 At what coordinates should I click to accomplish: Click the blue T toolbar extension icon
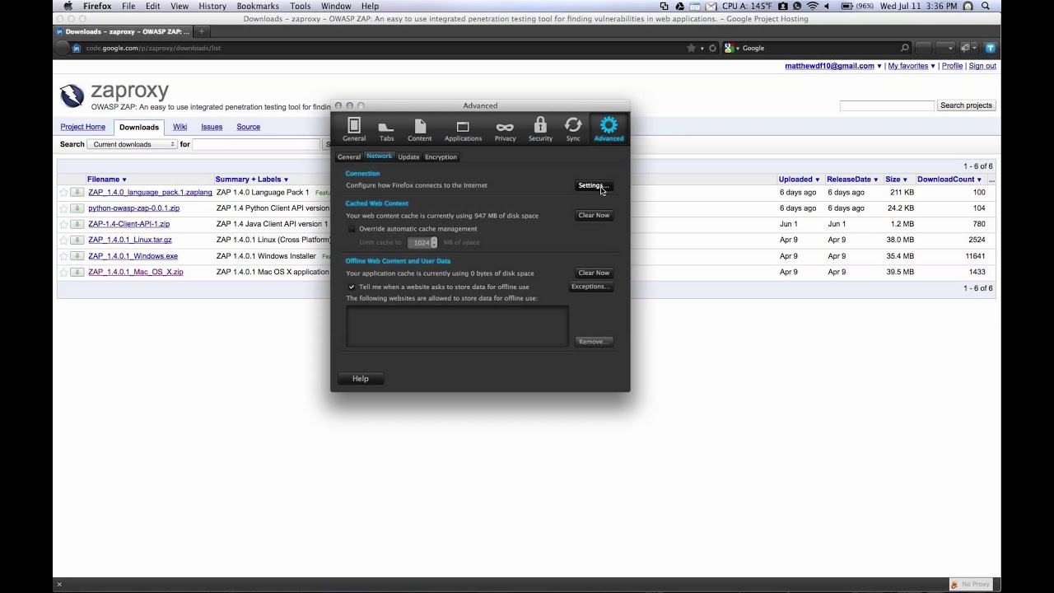(991, 48)
